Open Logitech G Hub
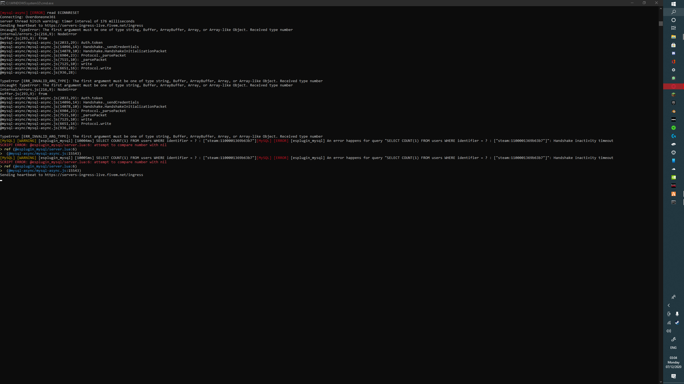This screenshot has height=384, width=684. (x=674, y=137)
